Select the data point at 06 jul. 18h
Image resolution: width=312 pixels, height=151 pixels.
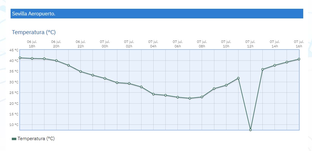point(32,58)
